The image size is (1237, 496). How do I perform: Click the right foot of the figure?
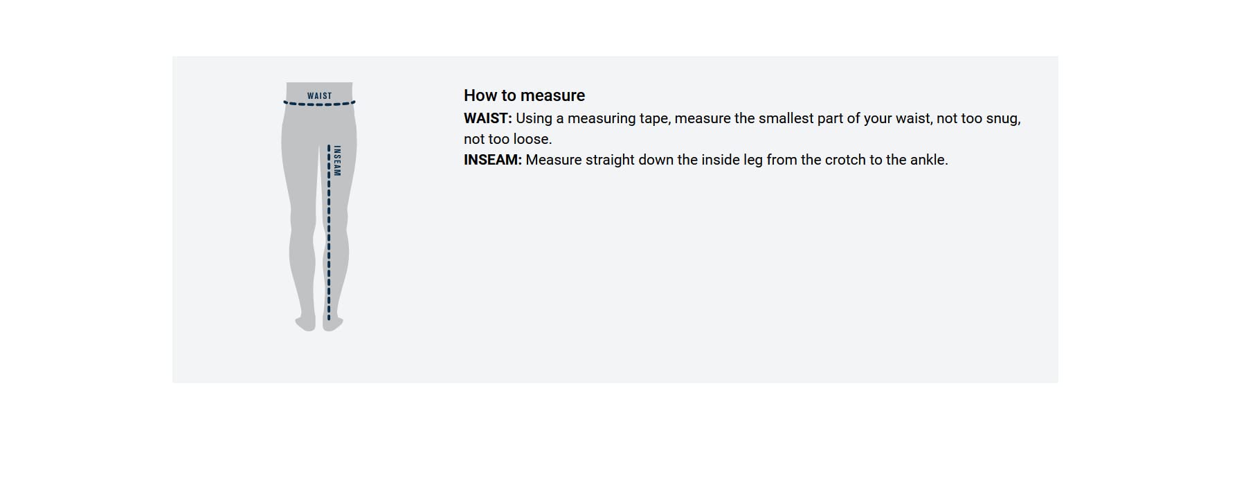334,323
